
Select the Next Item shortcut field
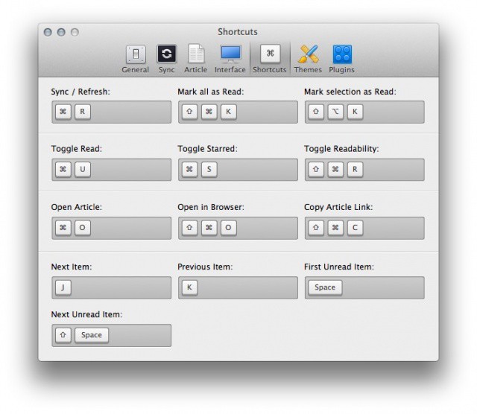tap(111, 287)
